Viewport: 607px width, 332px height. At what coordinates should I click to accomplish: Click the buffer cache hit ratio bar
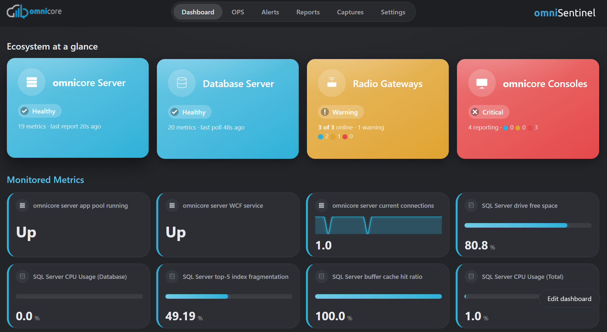tap(378, 296)
